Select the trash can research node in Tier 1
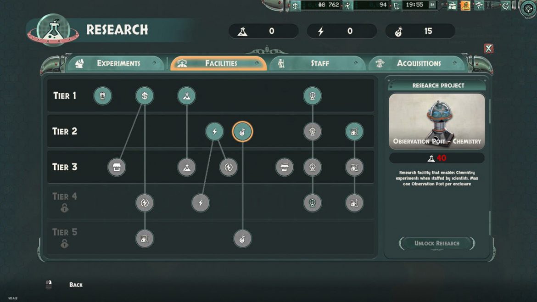 tap(102, 96)
